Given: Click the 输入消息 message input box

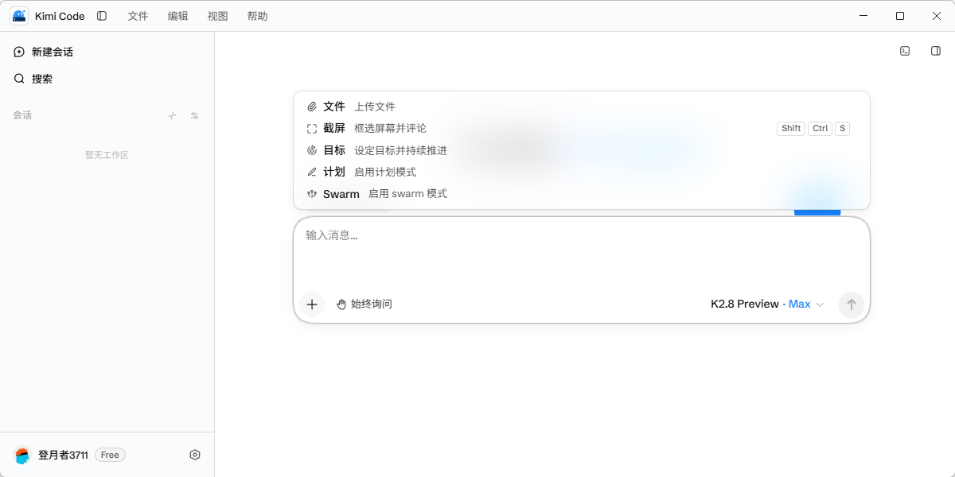Looking at the screenshot, I should pos(582,253).
